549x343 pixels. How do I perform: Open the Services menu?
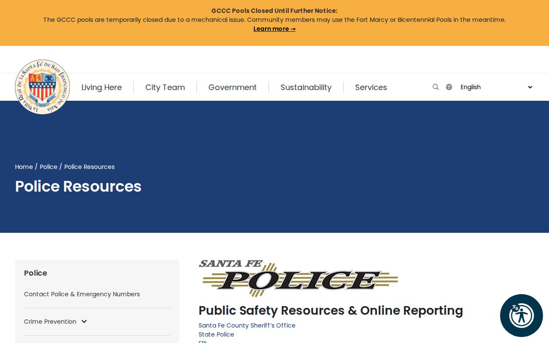pyautogui.click(x=371, y=87)
